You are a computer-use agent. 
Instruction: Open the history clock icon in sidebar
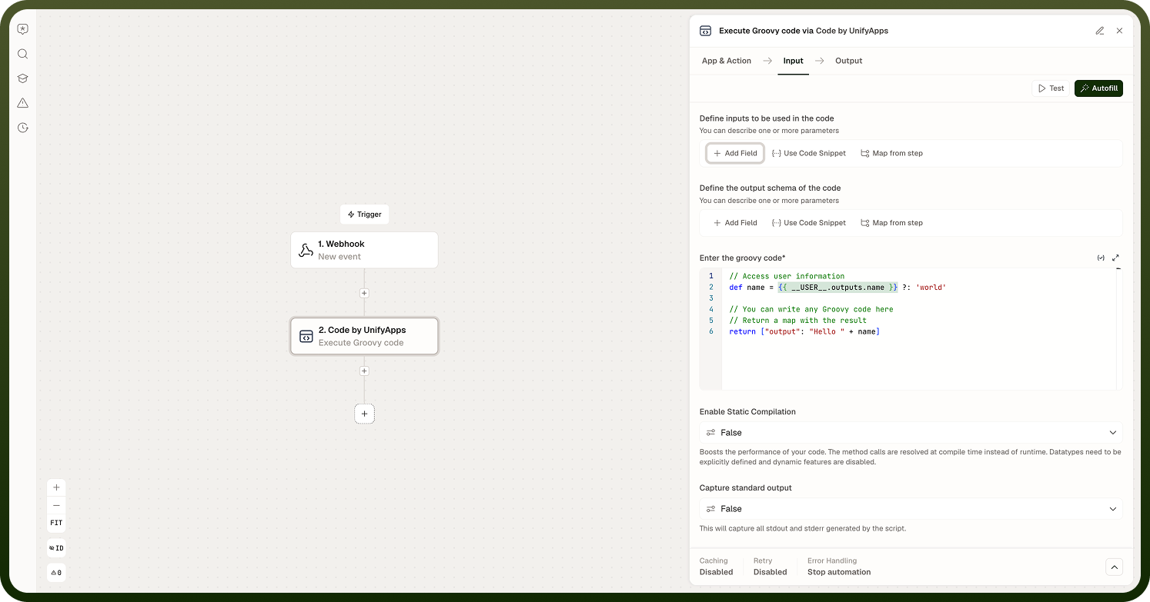(23, 128)
